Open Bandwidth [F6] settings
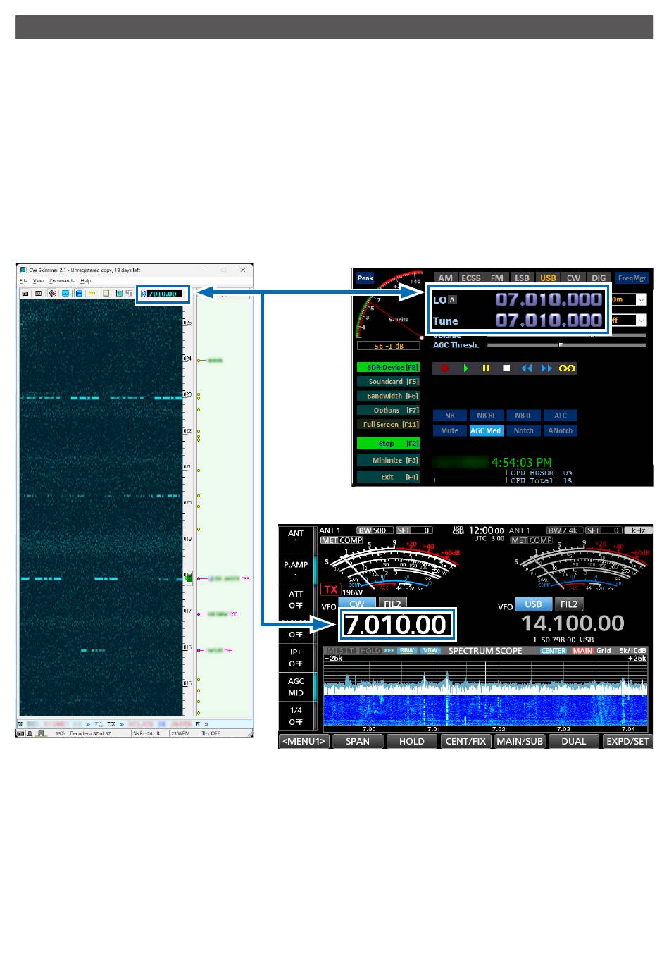Viewport: 669px width, 977px height. coord(388,396)
